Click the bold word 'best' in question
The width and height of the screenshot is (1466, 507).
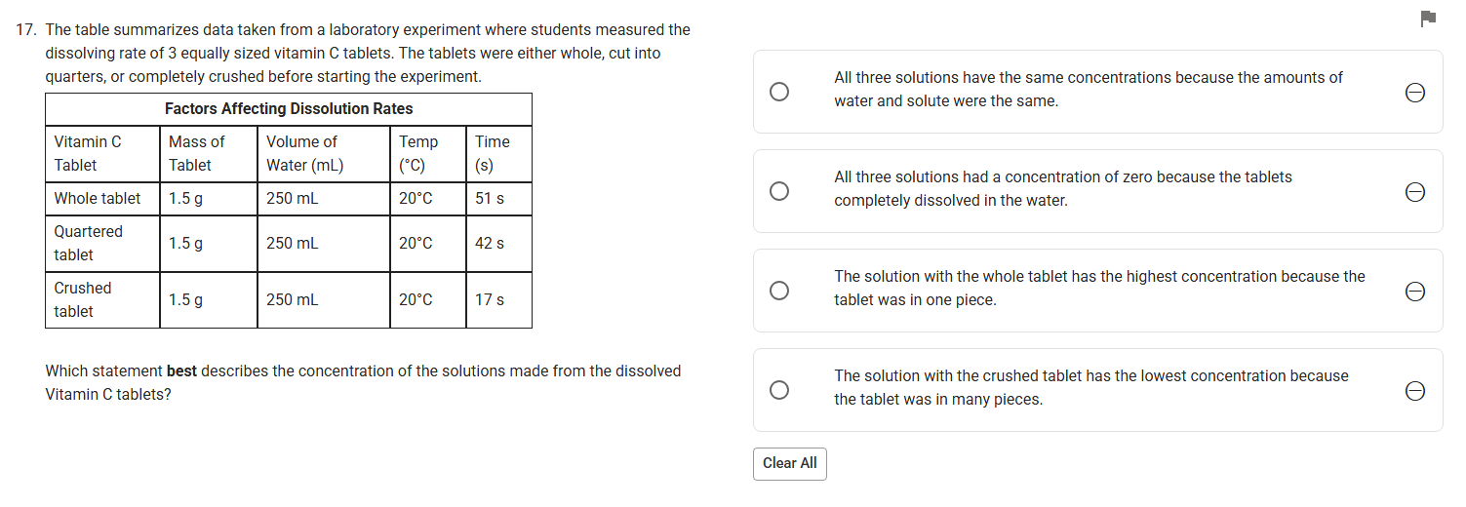click(181, 371)
